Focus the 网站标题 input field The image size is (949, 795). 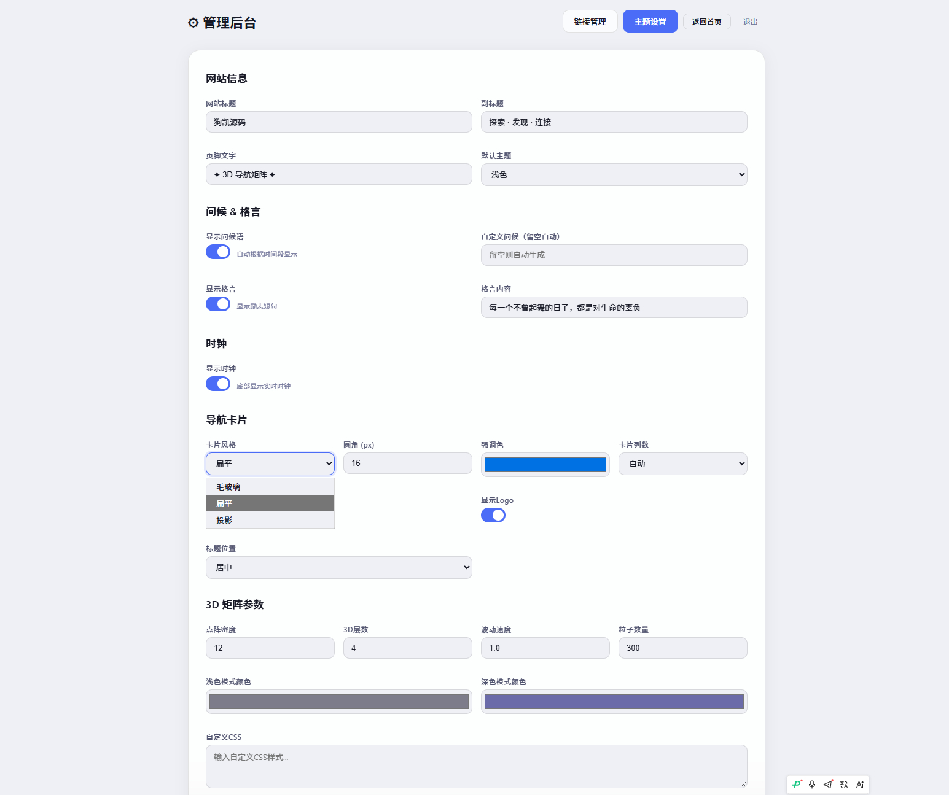click(339, 122)
